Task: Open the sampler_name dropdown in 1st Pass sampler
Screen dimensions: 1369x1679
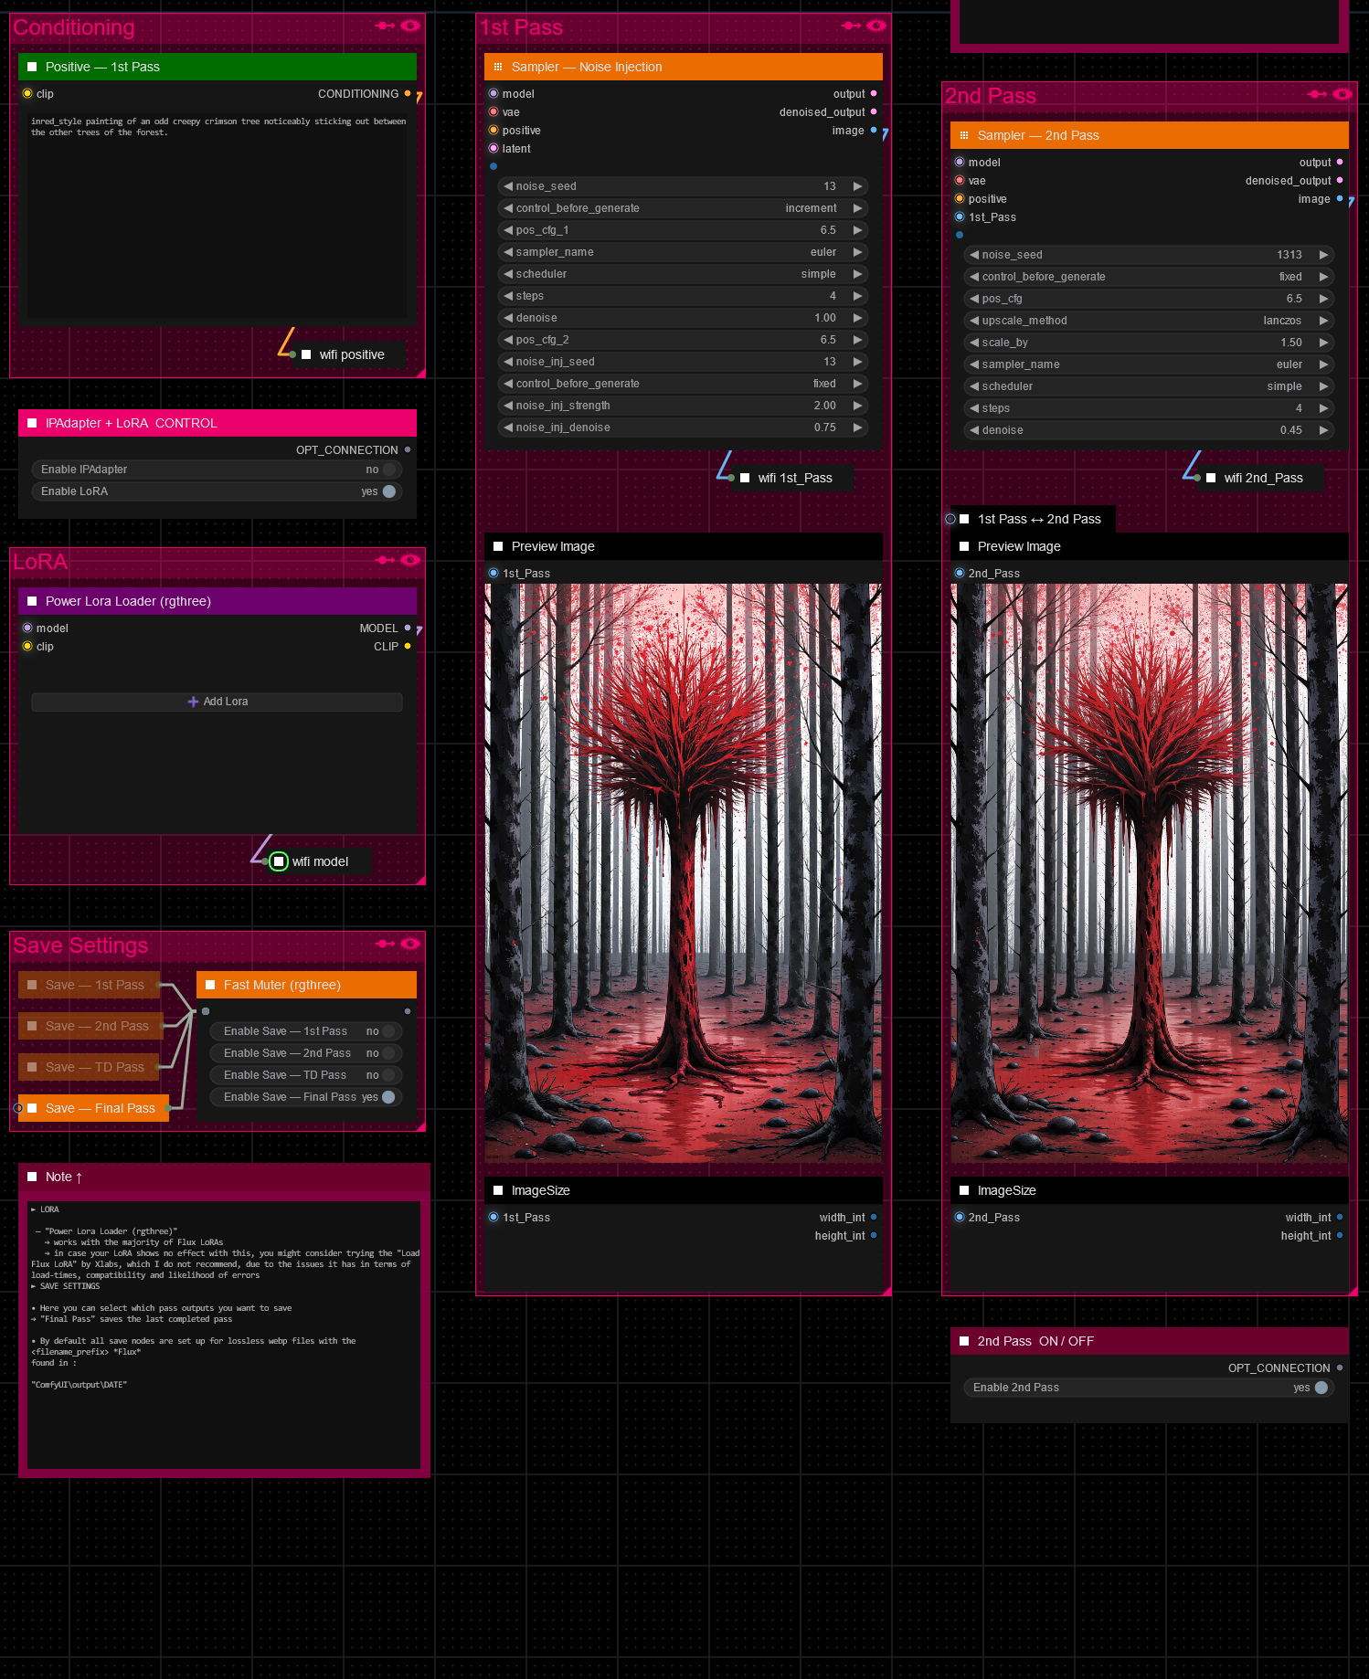Action: click(x=684, y=252)
